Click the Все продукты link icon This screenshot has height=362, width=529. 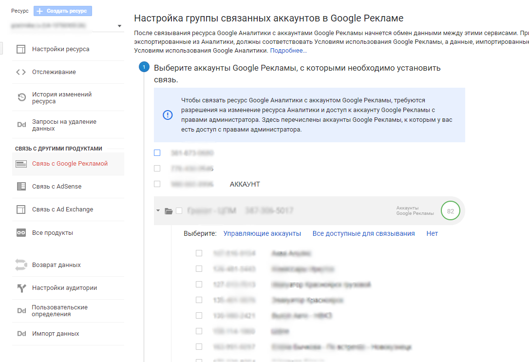click(x=21, y=233)
